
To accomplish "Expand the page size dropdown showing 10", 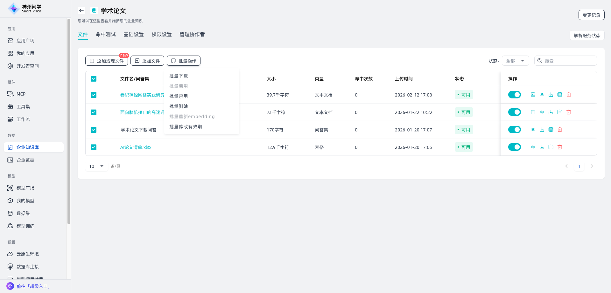I will (96, 166).
